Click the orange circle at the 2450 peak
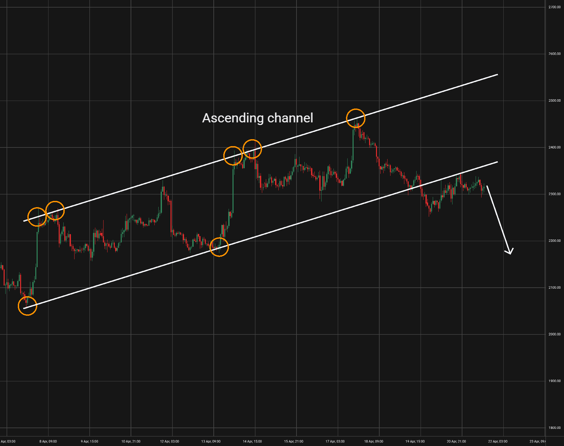 [x=356, y=118]
